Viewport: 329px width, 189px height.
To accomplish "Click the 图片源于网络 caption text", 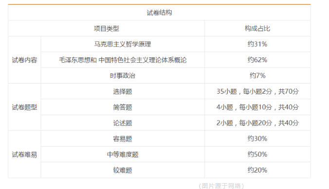I will click(221, 186).
